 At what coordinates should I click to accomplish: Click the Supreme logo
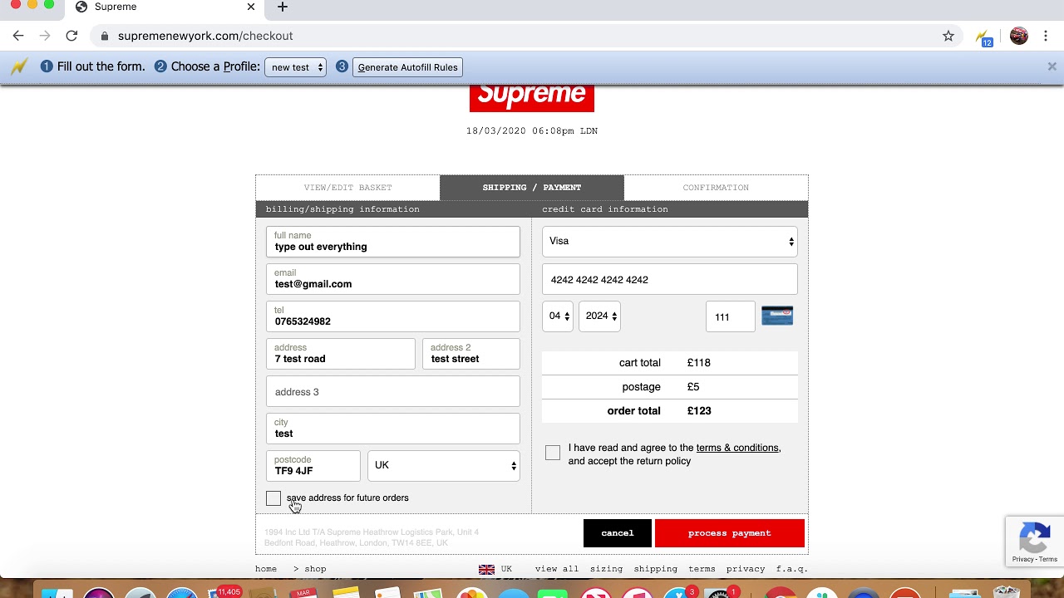pos(532,97)
